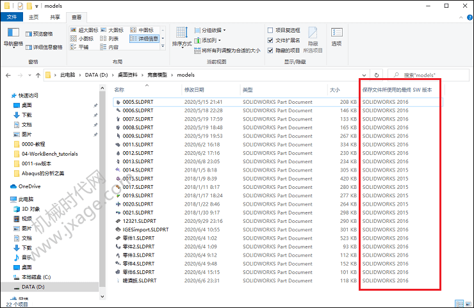Switch to the 共享 (Share) tab
This screenshot has width=474, height=308.
(x=55, y=17)
